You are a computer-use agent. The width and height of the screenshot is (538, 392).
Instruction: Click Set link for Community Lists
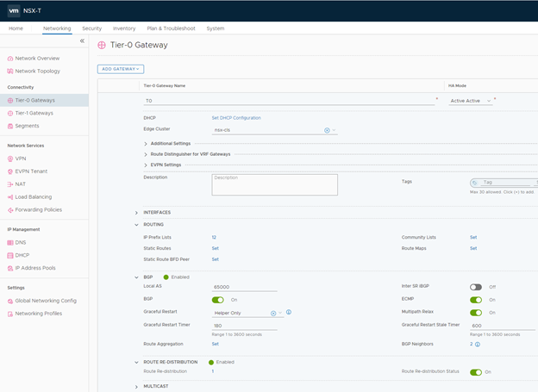(473, 237)
